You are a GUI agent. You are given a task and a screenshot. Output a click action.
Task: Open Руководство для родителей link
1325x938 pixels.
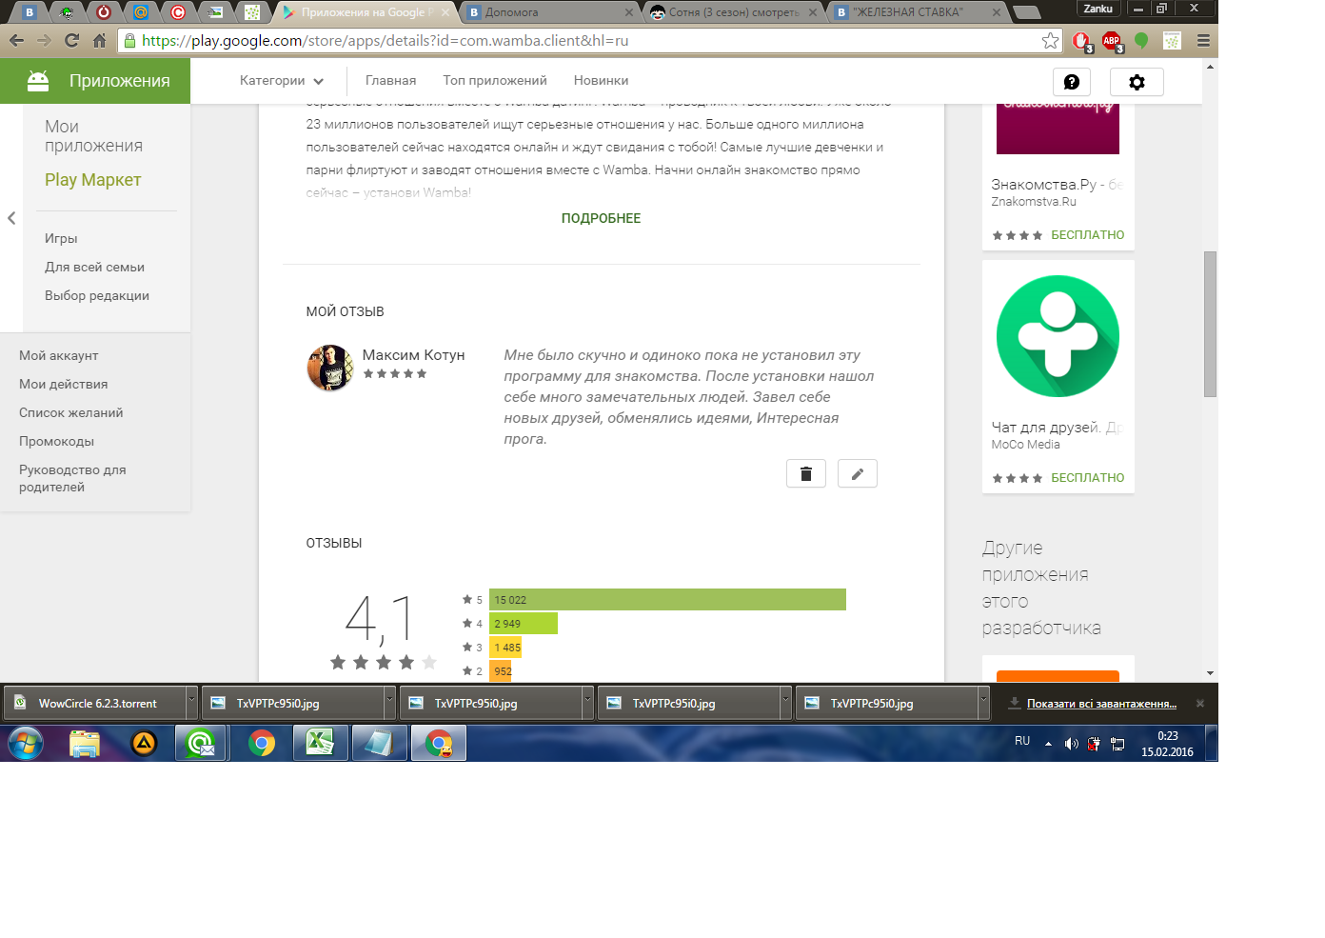[72, 478]
